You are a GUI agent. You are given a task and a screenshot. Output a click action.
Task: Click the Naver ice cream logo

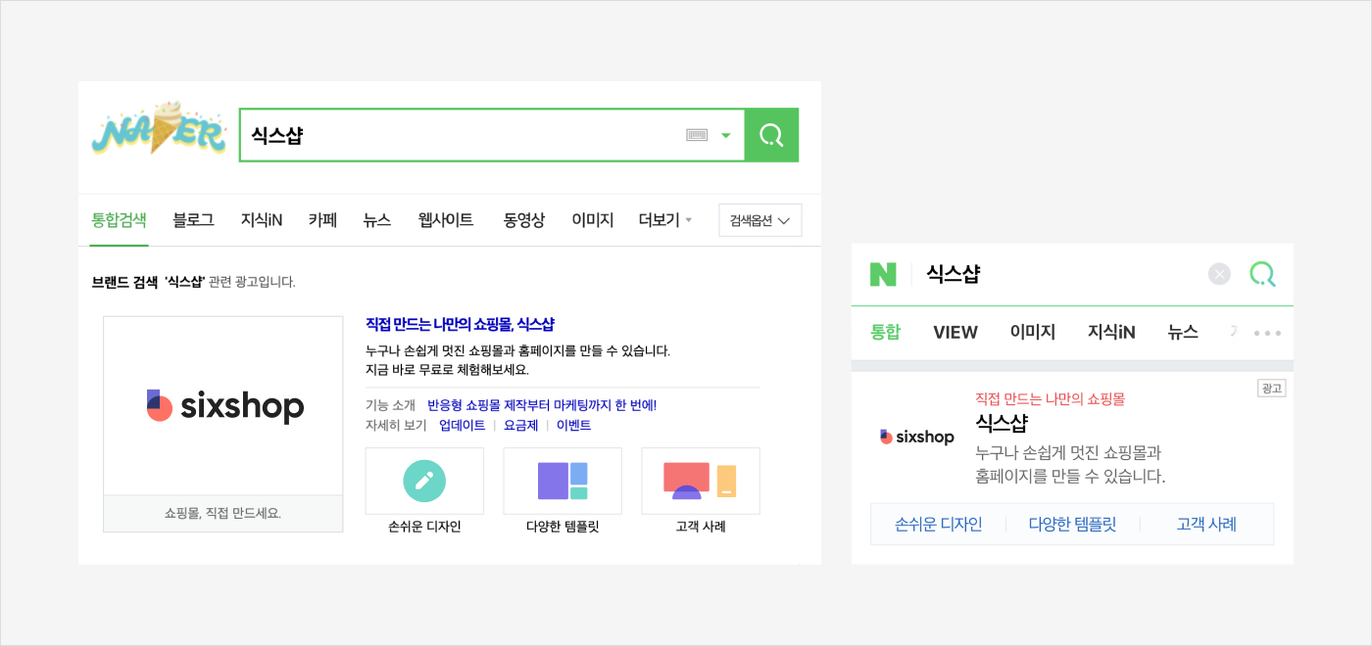pyautogui.click(x=159, y=127)
